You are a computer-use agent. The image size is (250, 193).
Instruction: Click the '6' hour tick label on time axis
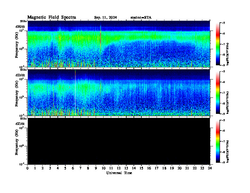pyautogui.click(x=73, y=168)
